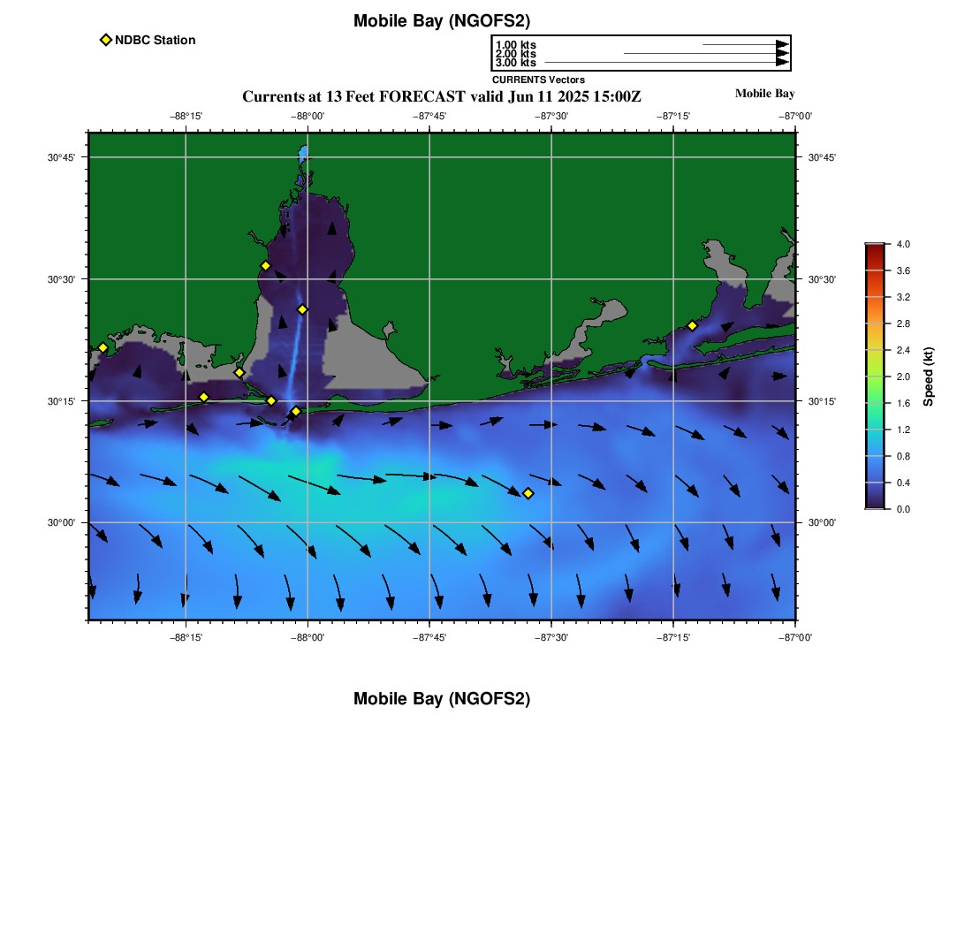Select the station marker on the mid-bay ship channel
972x928 pixels.
pyautogui.click(x=302, y=309)
